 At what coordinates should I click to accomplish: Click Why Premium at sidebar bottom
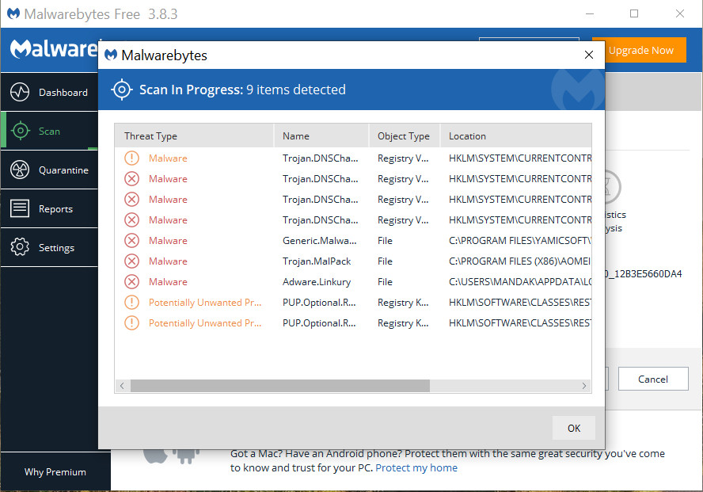55,472
